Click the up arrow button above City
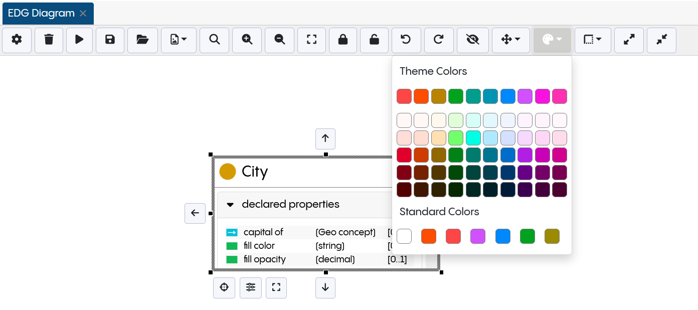This screenshot has width=698, height=310. (x=325, y=139)
